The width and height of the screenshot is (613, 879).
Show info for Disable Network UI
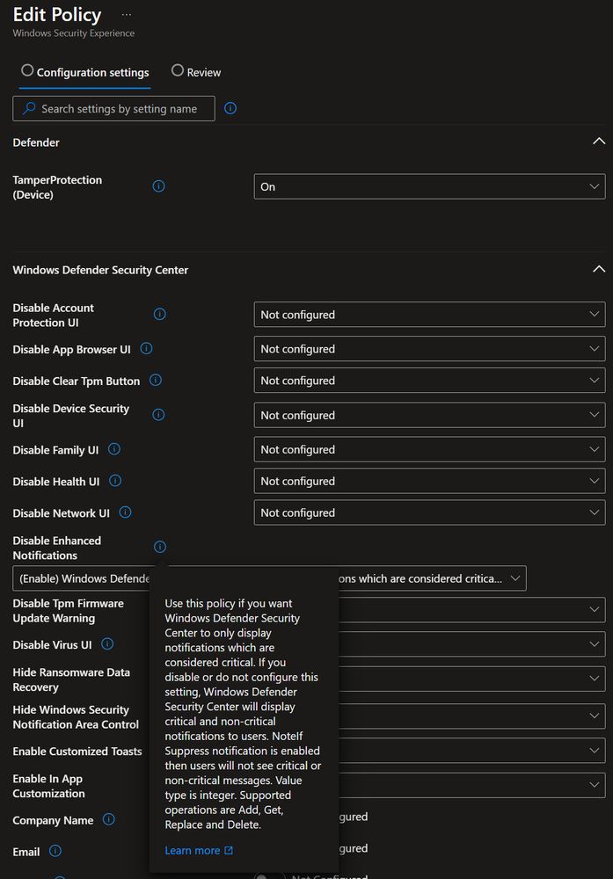pos(126,512)
